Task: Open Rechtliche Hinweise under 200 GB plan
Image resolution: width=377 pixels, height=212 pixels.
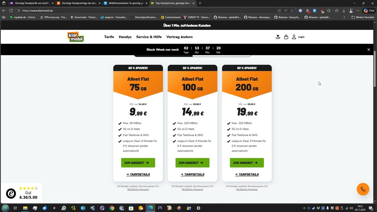Action: 247,189
